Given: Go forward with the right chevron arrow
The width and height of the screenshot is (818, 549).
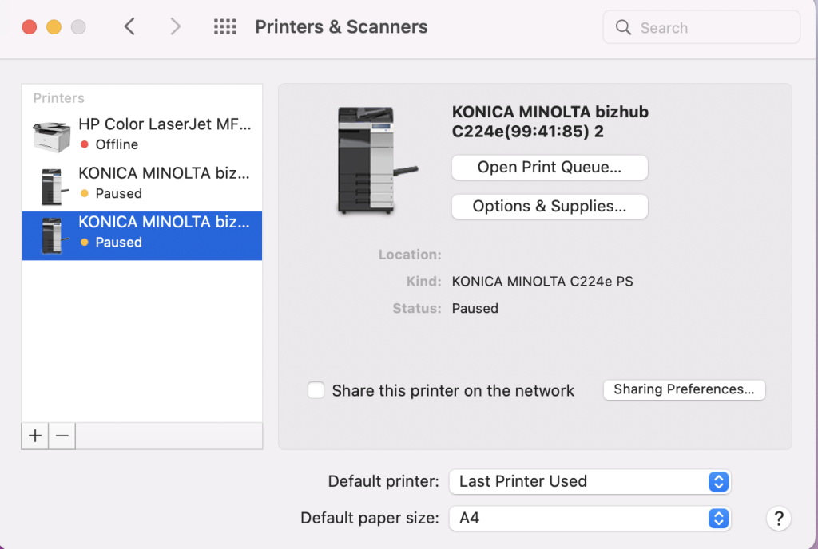Looking at the screenshot, I should pyautogui.click(x=175, y=26).
